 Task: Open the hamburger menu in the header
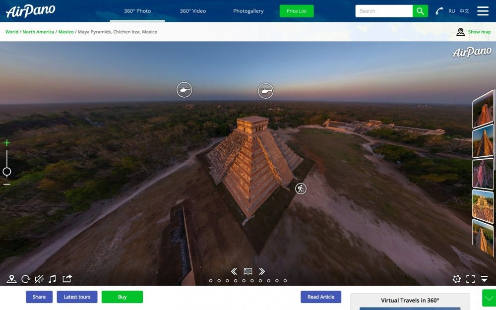pos(483,11)
